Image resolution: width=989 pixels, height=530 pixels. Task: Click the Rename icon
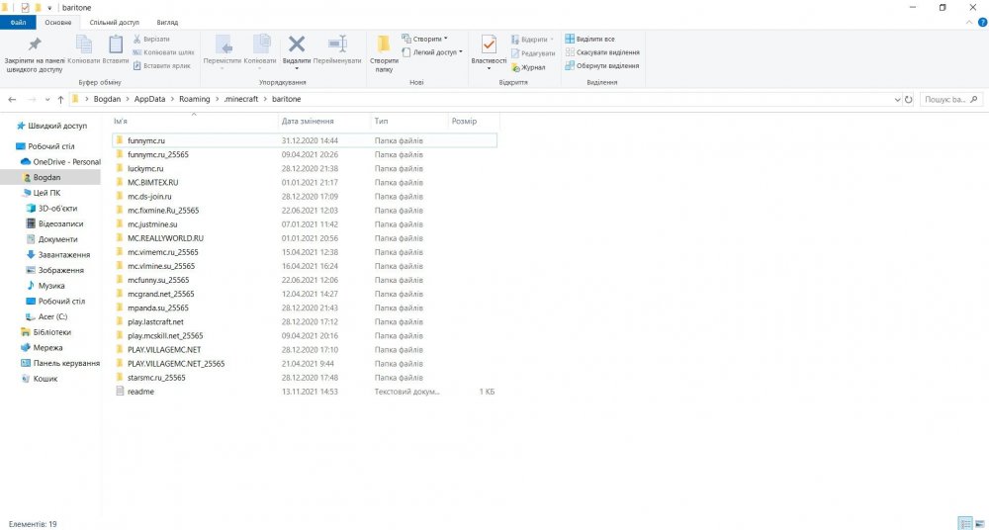click(337, 44)
